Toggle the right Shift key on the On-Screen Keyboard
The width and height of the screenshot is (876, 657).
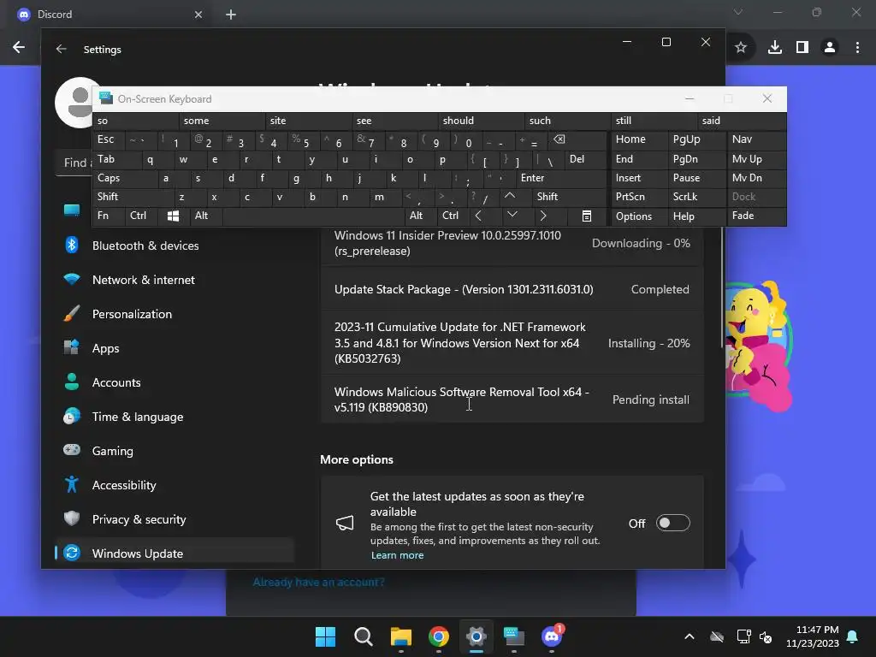coord(569,197)
